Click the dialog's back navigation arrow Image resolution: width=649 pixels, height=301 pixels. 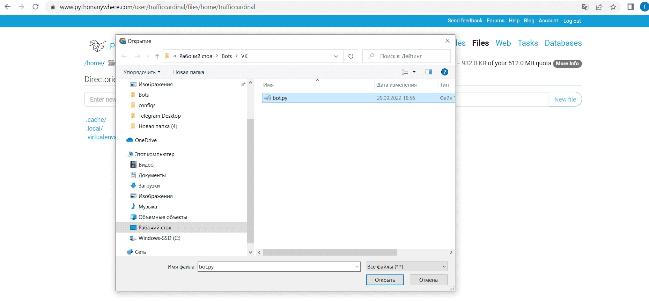click(x=124, y=56)
